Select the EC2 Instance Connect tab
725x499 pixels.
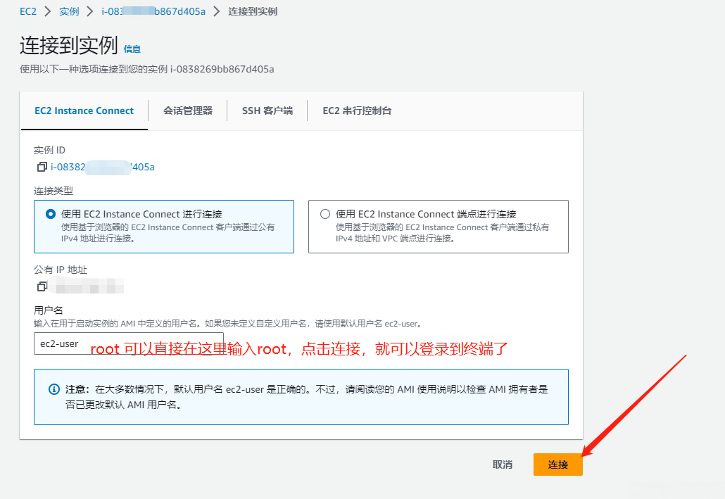click(x=84, y=110)
